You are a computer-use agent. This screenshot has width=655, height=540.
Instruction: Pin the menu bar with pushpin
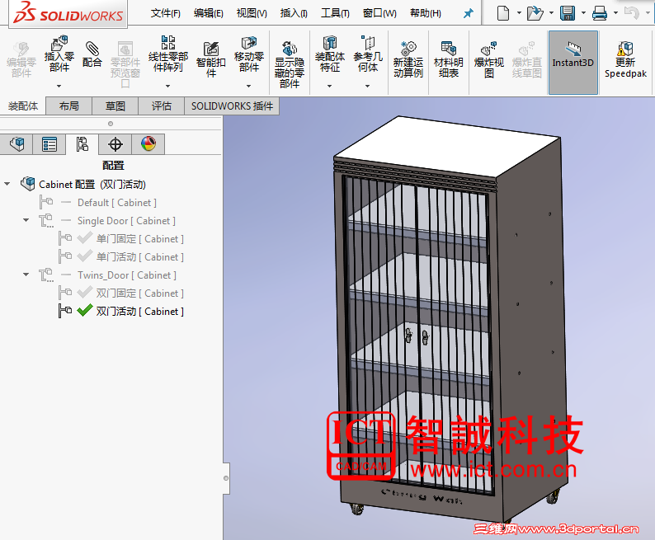(x=469, y=13)
